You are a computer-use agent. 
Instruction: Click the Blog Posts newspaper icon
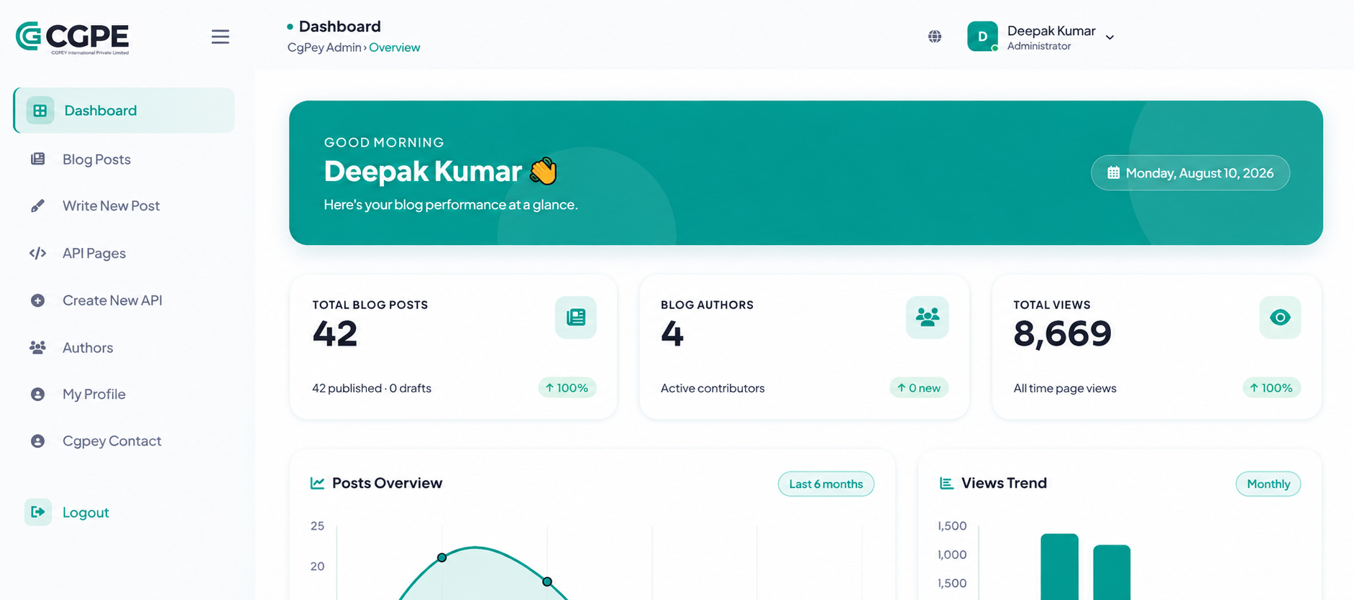38,159
